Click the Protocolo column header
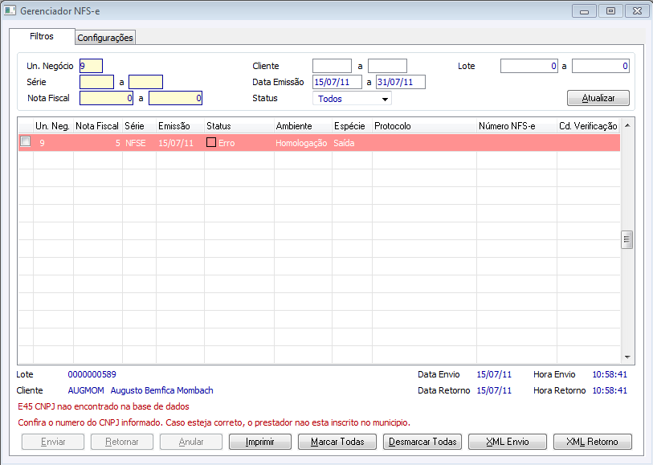Image resolution: width=653 pixels, height=465 pixels. (424, 126)
